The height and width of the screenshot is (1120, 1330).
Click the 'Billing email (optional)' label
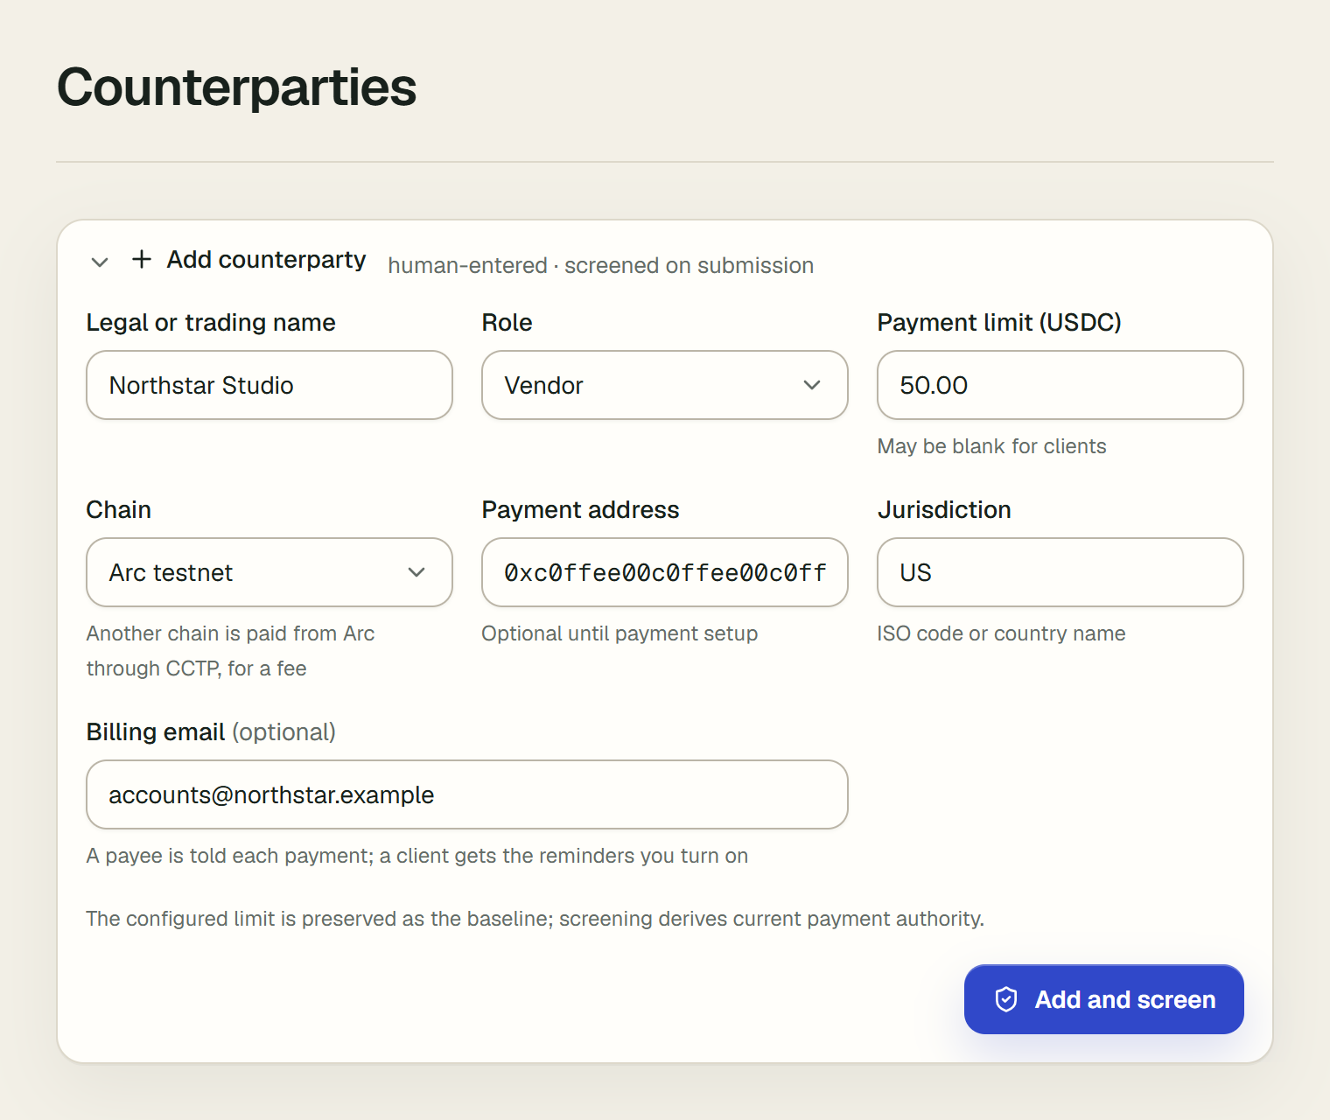click(211, 731)
